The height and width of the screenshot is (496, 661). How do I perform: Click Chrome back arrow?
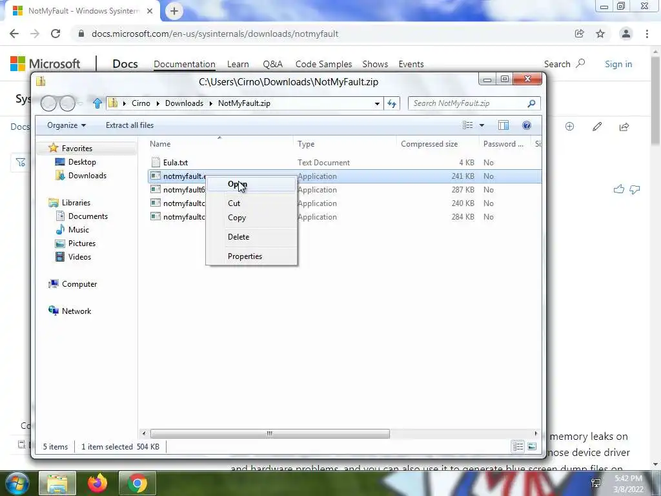point(14,34)
